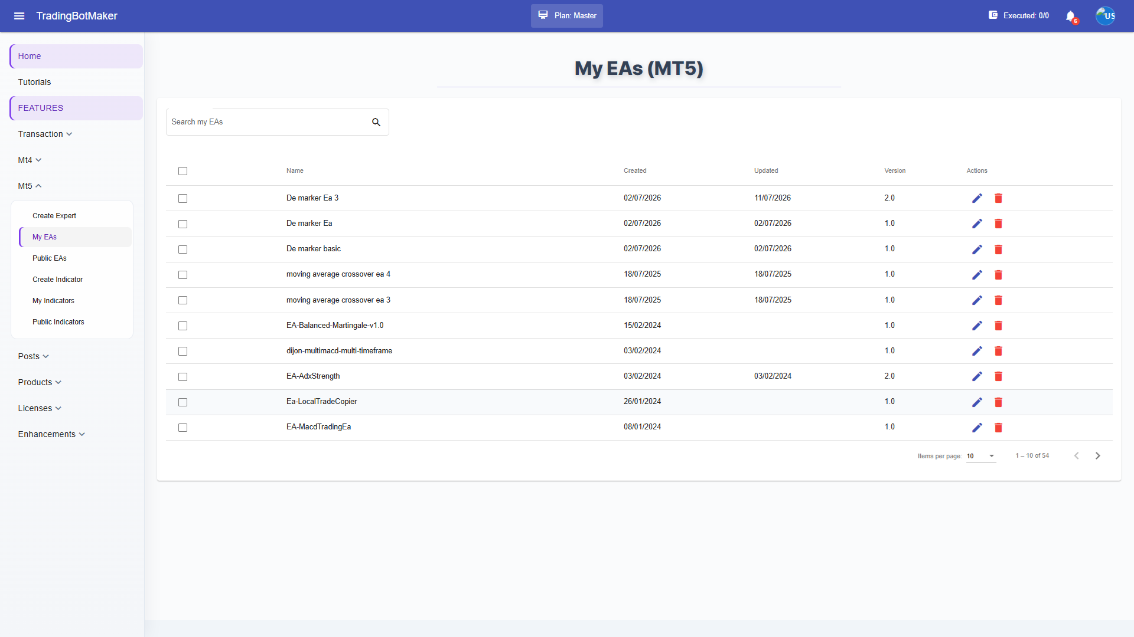Edit De marker basic
1134x637 pixels.
pyautogui.click(x=977, y=249)
